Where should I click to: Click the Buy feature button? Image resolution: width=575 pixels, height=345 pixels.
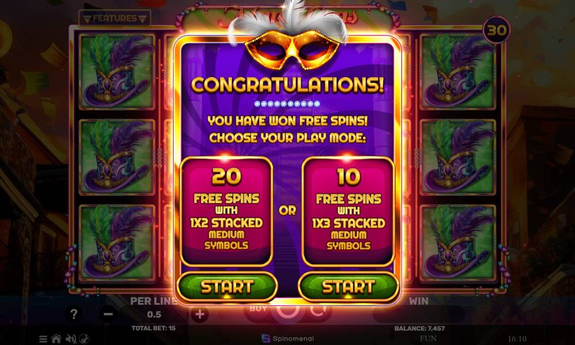258,309
